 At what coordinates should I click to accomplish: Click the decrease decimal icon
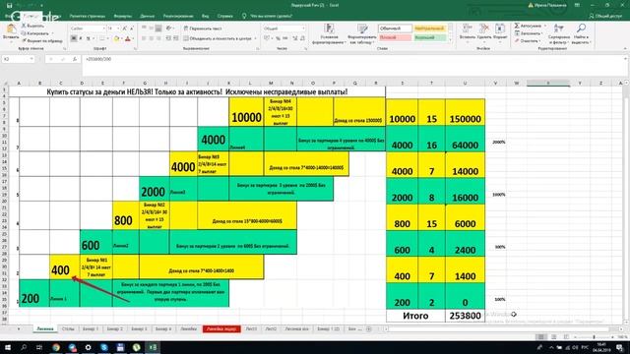tap(302, 38)
